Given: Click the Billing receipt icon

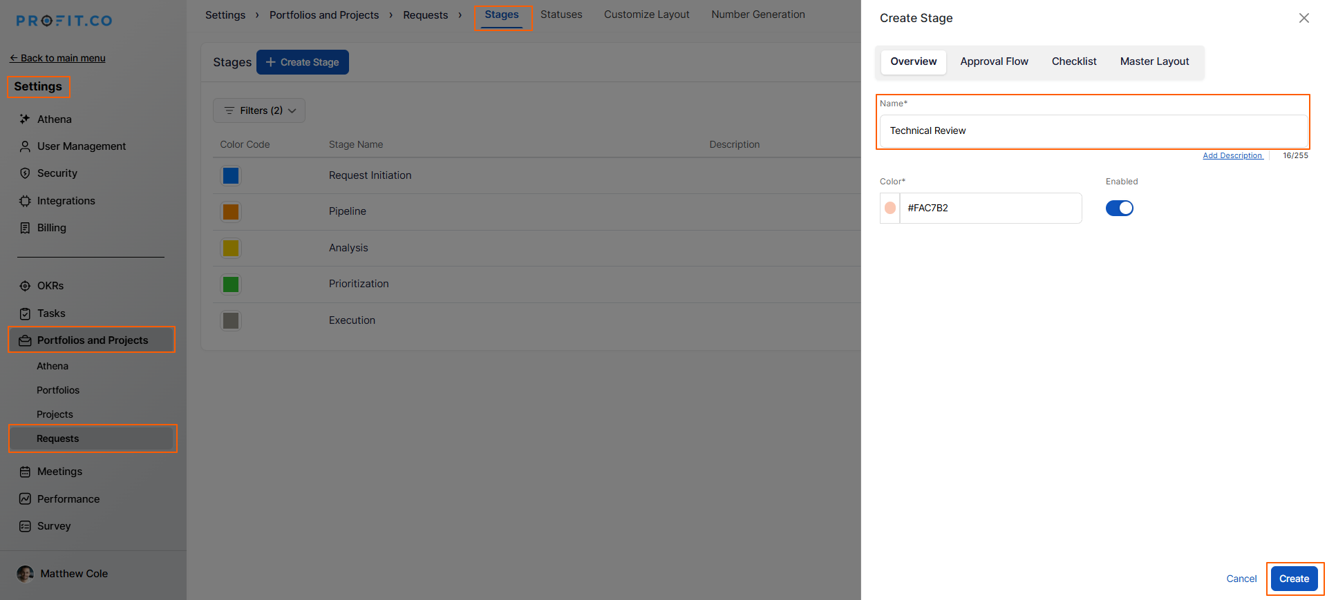Looking at the screenshot, I should [25, 228].
